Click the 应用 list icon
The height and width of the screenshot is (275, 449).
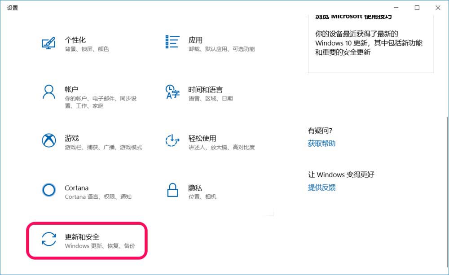click(172, 42)
